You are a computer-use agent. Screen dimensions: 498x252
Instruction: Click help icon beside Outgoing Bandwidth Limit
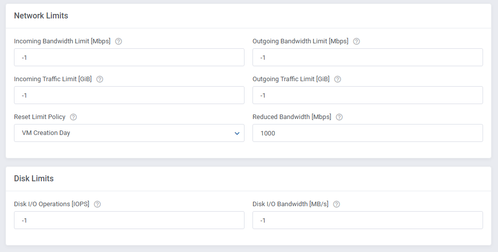click(357, 41)
